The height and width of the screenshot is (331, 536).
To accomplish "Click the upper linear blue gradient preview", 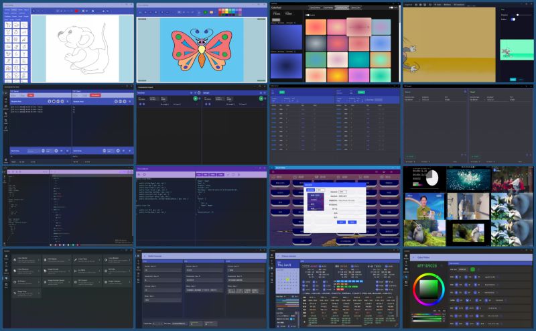I will (286, 37).
